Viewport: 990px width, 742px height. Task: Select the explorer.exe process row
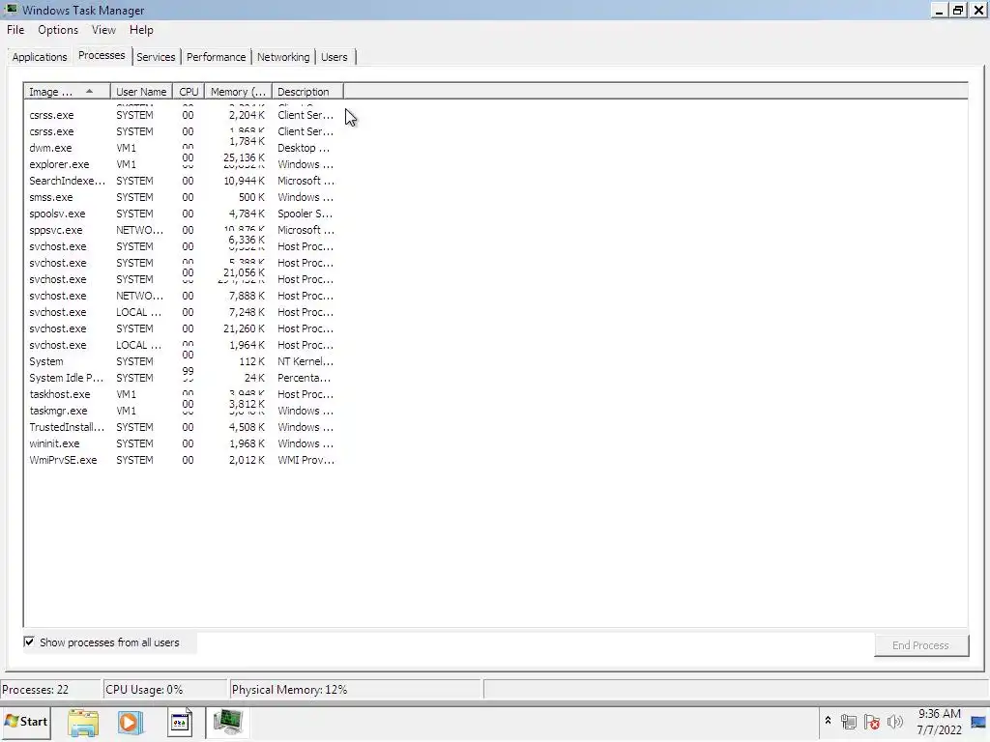click(182, 164)
